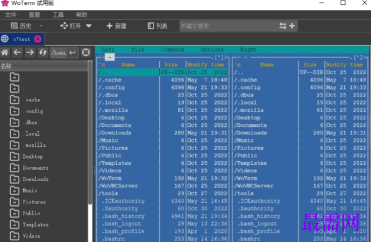371x242 pixels.
Task: Click the sidebar file list scrollbar
Action: (90, 133)
